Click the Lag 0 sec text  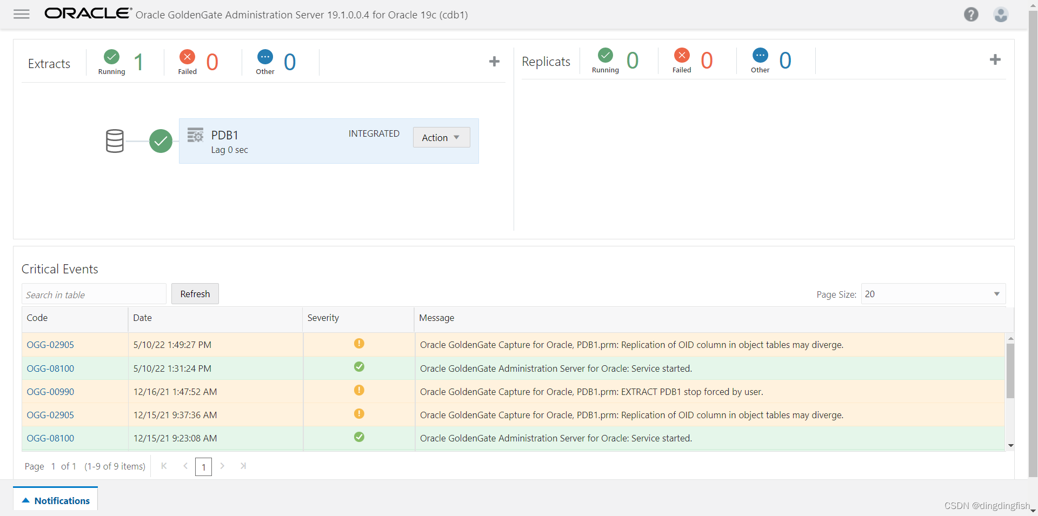229,150
